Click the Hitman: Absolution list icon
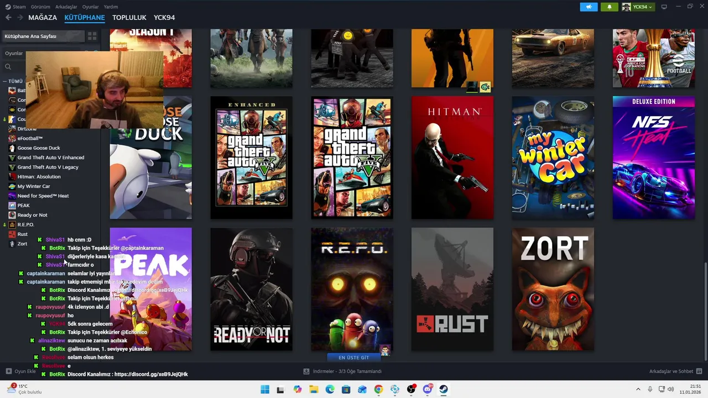 (x=12, y=177)
